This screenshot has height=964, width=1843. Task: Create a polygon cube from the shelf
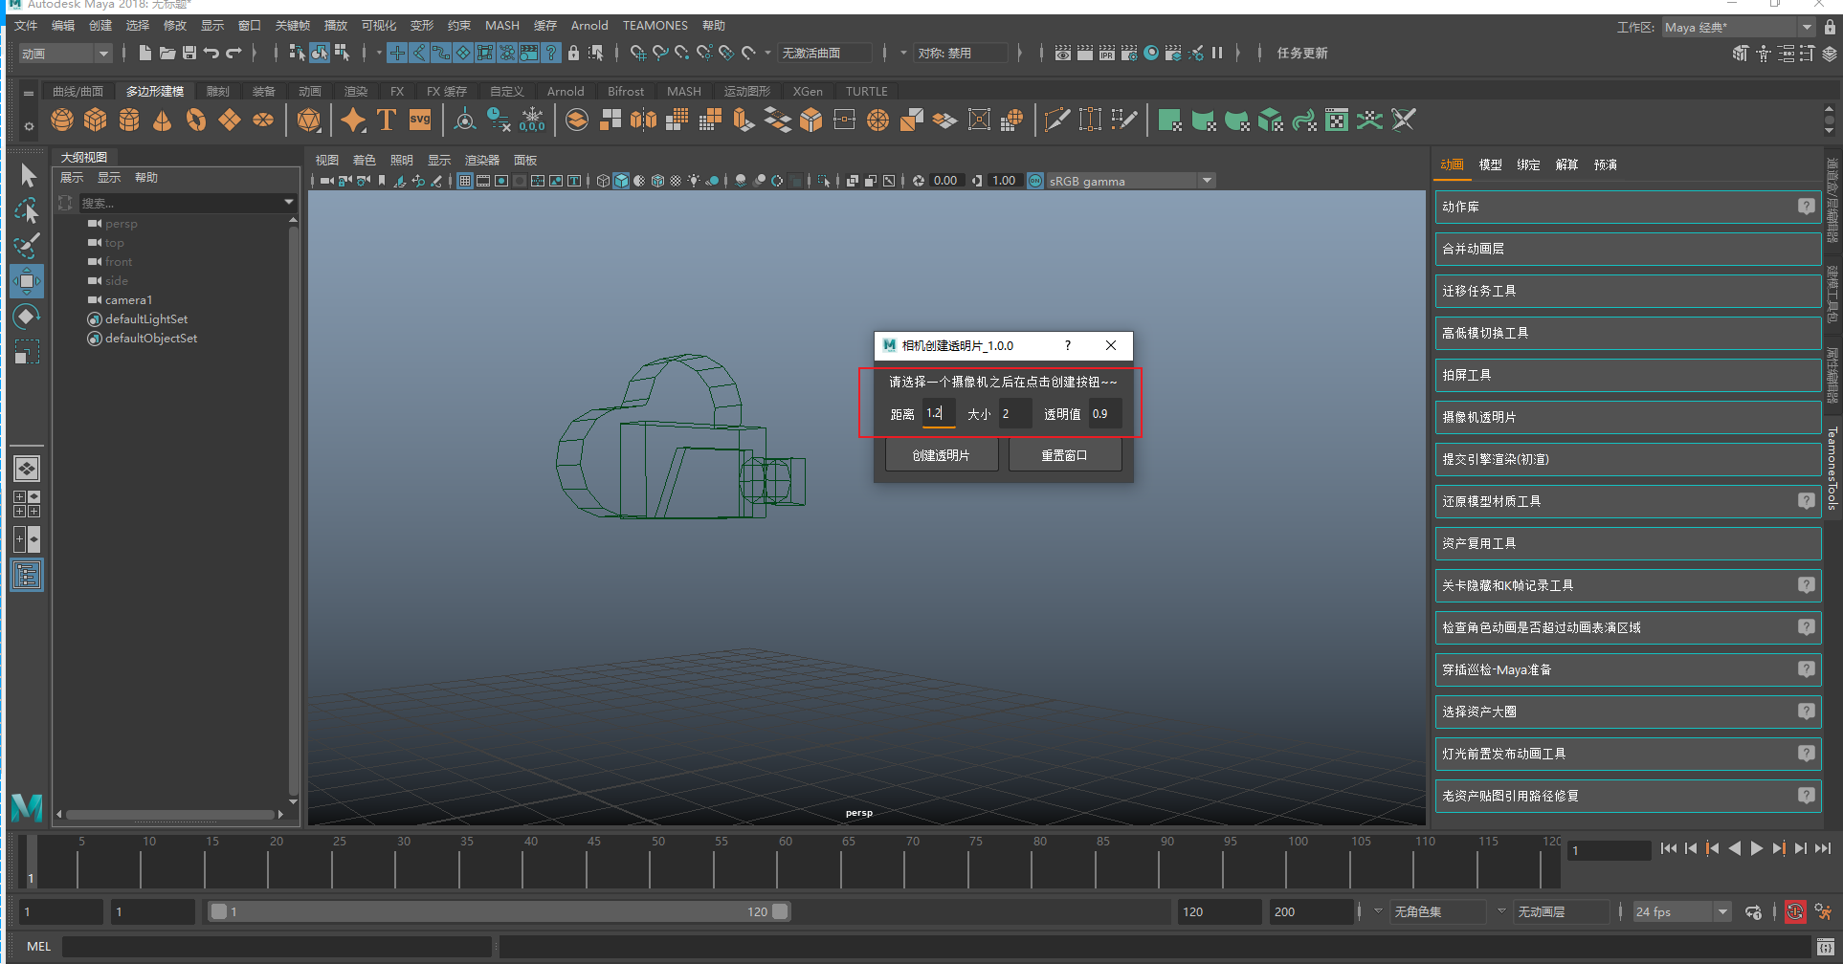point(96,120)
